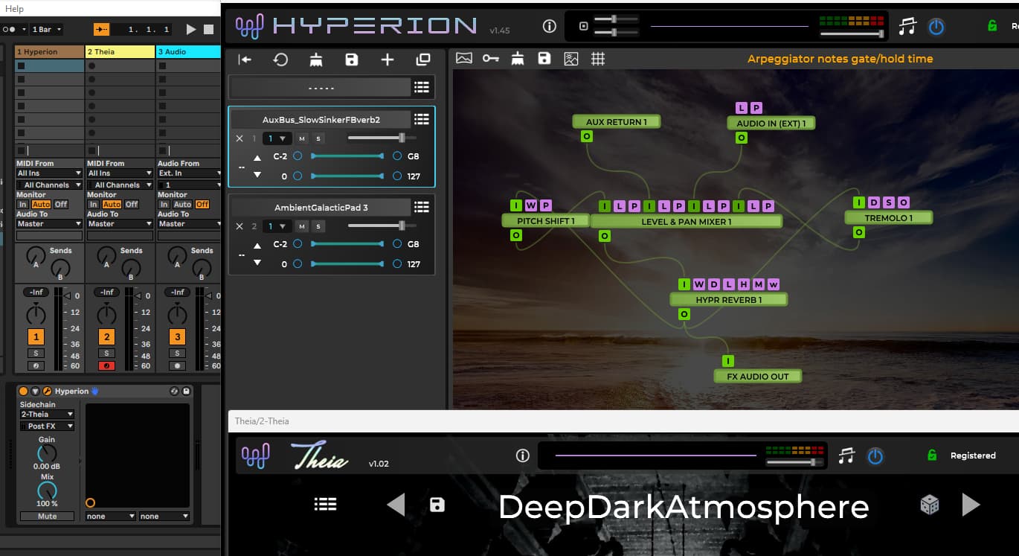The width and height of the screenshot is (1019, 556).
Task: Open Theia info icon
Action: 522,456
